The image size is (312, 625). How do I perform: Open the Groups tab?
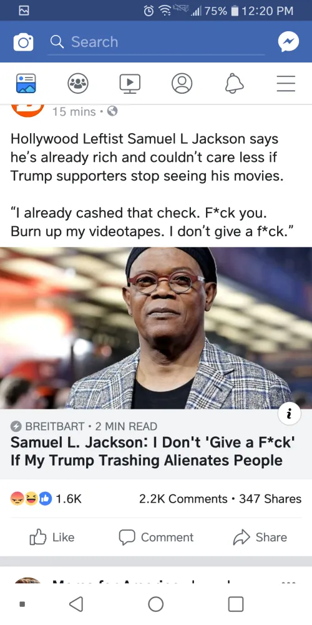tap(77, 83)
